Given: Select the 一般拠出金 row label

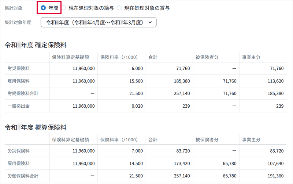Looking at the screenshot, I should [18, 106].
